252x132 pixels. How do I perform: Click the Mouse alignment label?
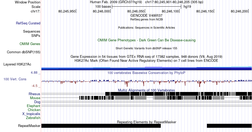tap(35, 98)
